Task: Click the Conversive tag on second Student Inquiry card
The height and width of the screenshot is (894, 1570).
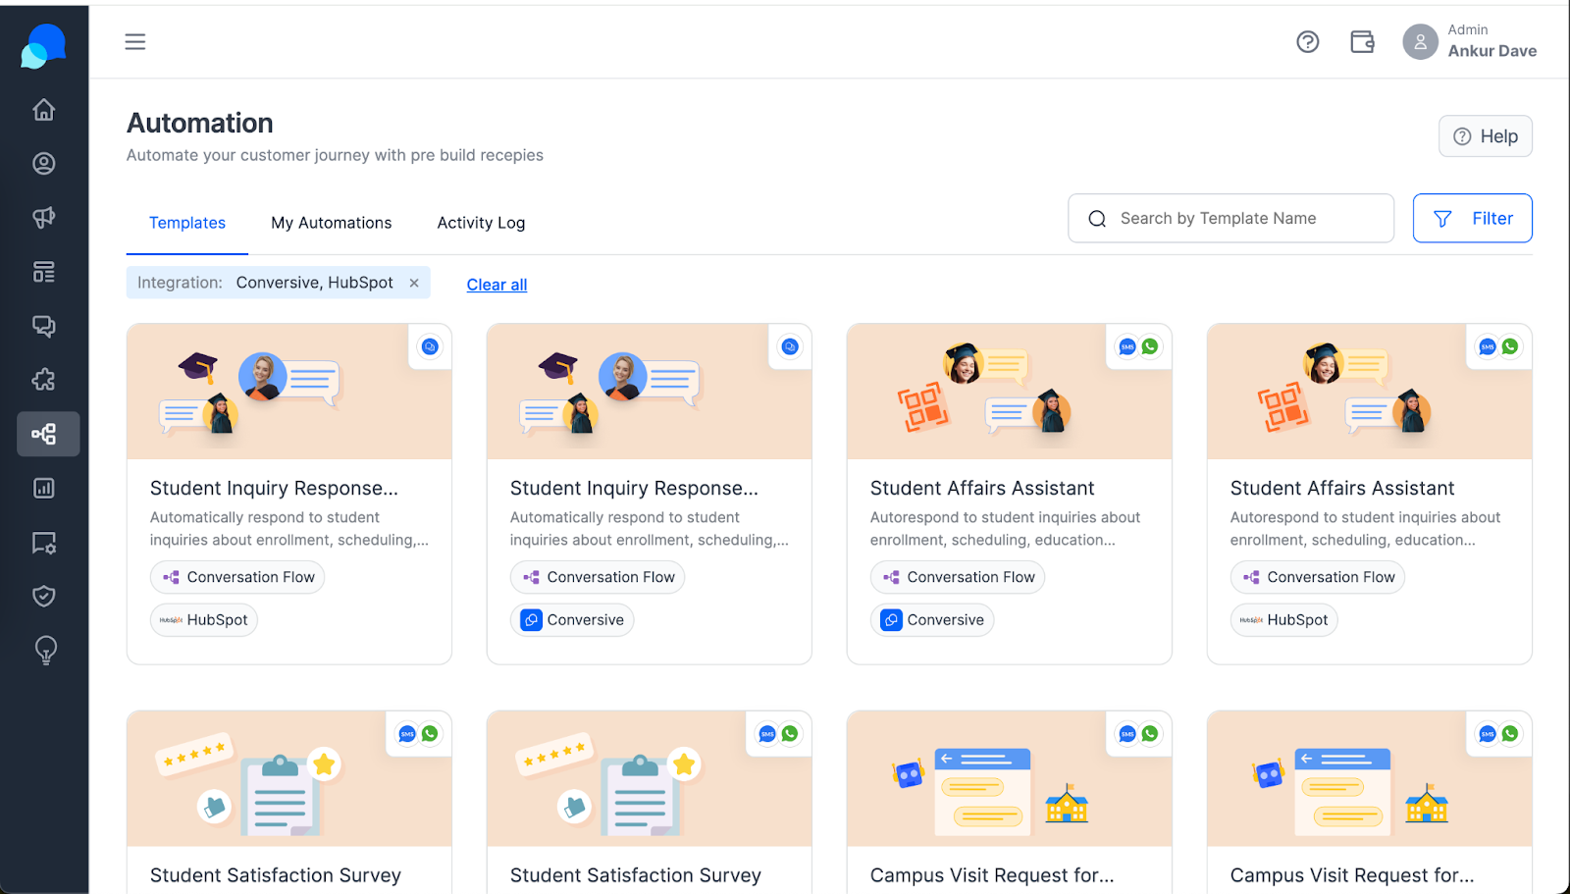Action: pos(572,620)
